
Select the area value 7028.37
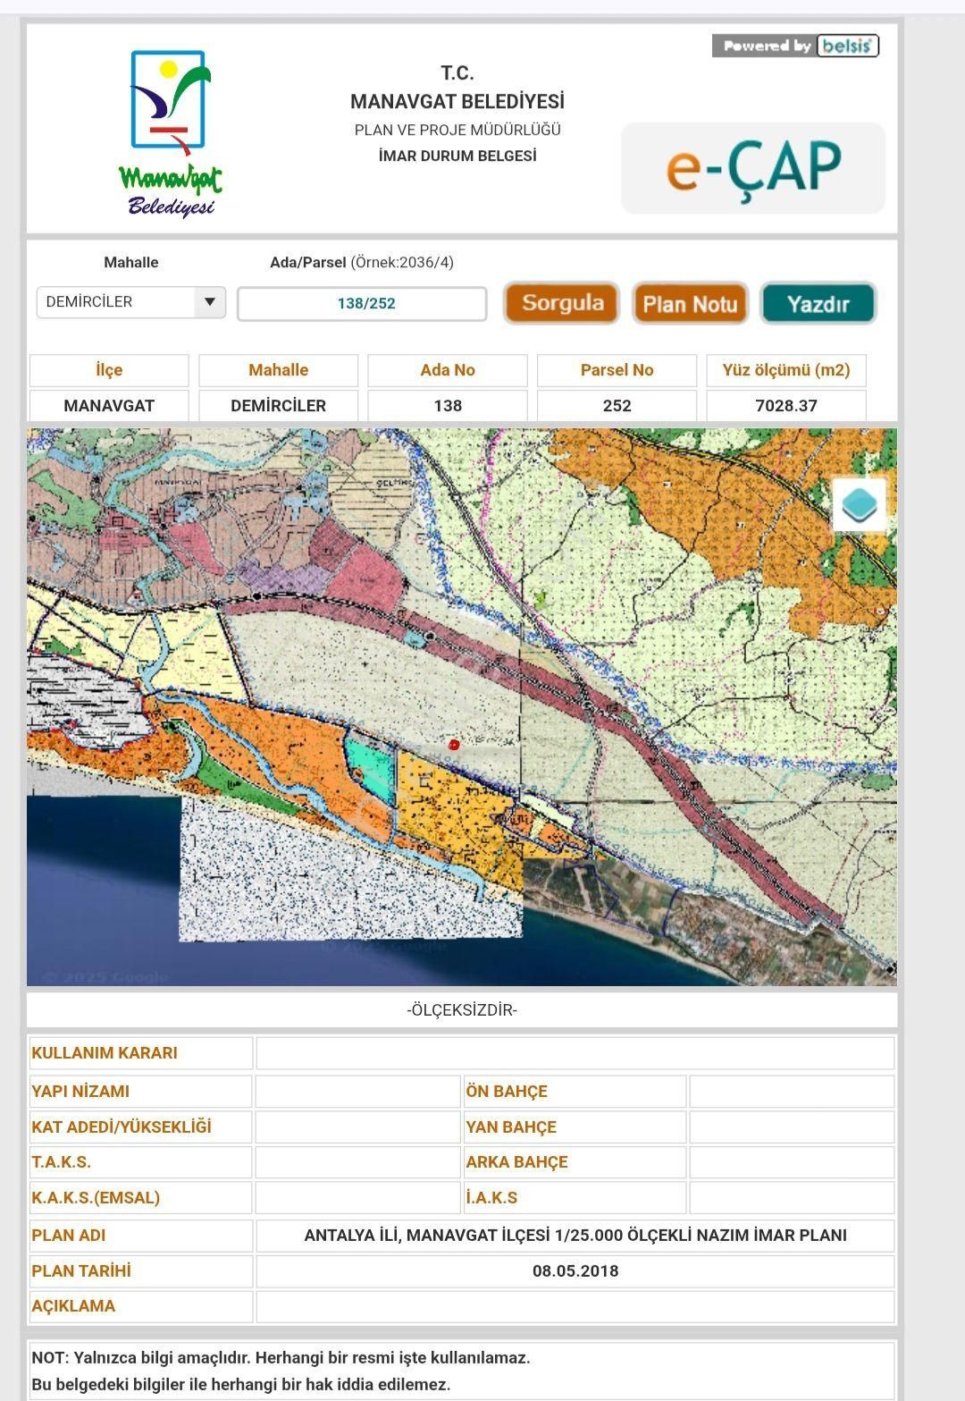tap(786, 406)
